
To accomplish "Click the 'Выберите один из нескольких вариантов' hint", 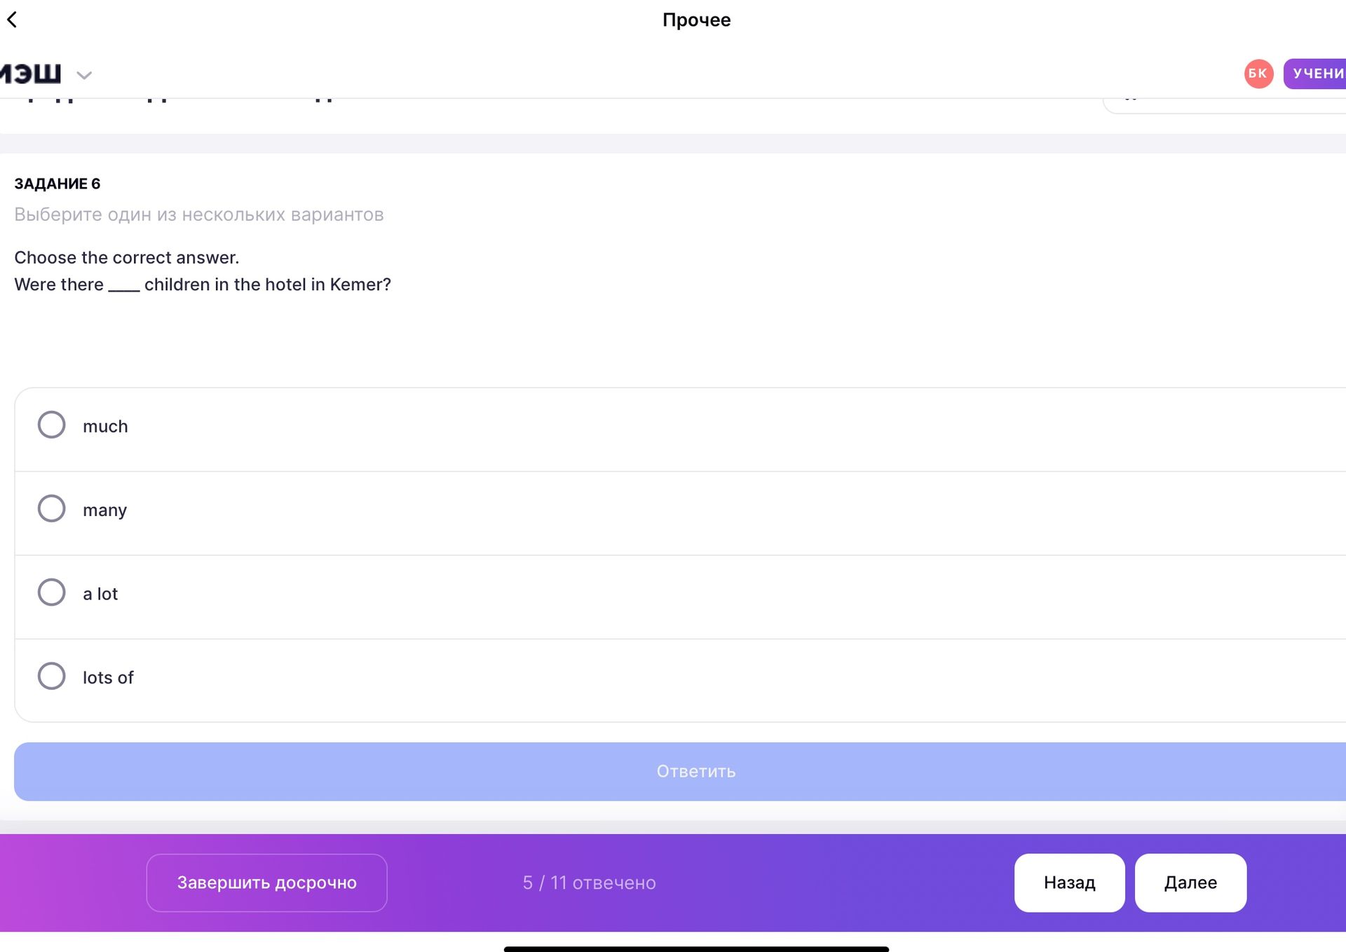I will (199, 215).
